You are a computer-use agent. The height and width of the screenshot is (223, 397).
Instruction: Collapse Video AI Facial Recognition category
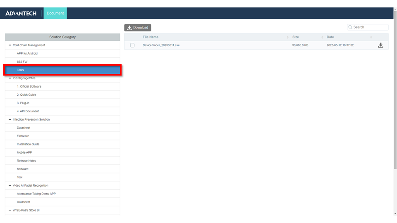10,185
